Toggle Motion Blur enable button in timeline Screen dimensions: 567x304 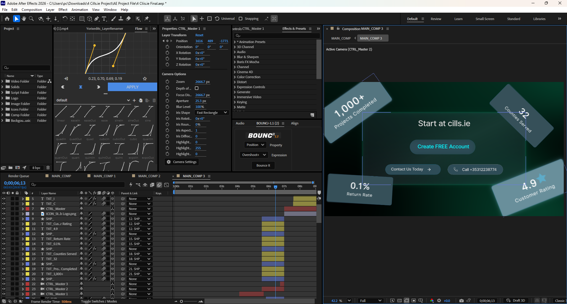[159, 185]
